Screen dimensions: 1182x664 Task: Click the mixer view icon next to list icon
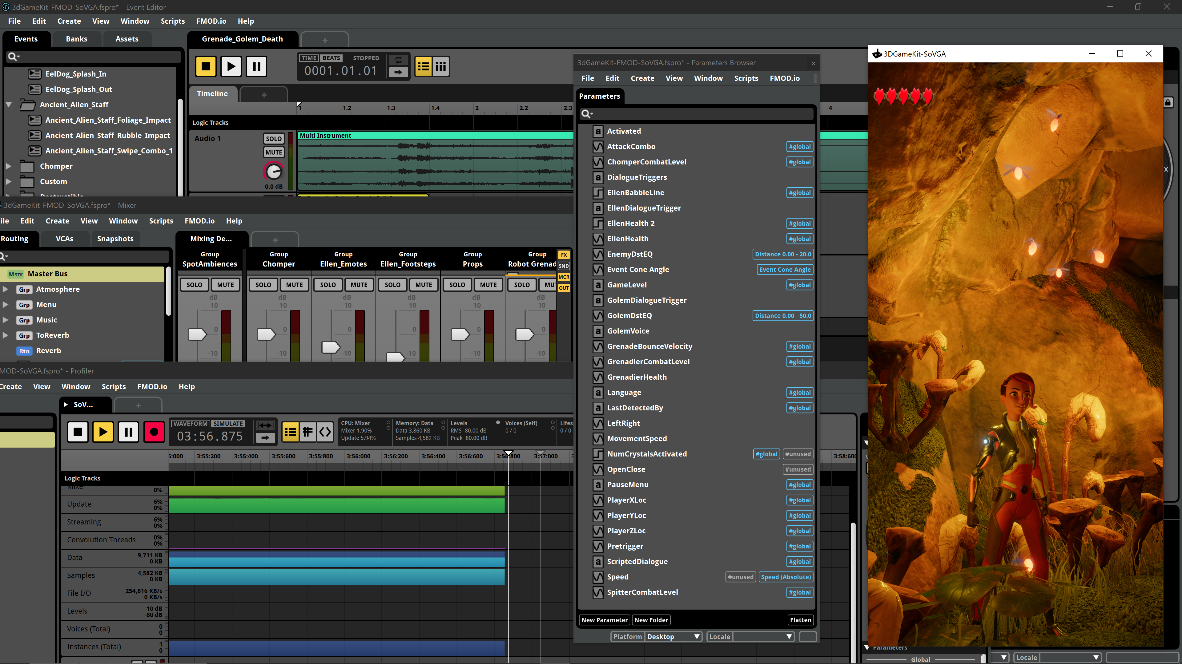point(440,66)
